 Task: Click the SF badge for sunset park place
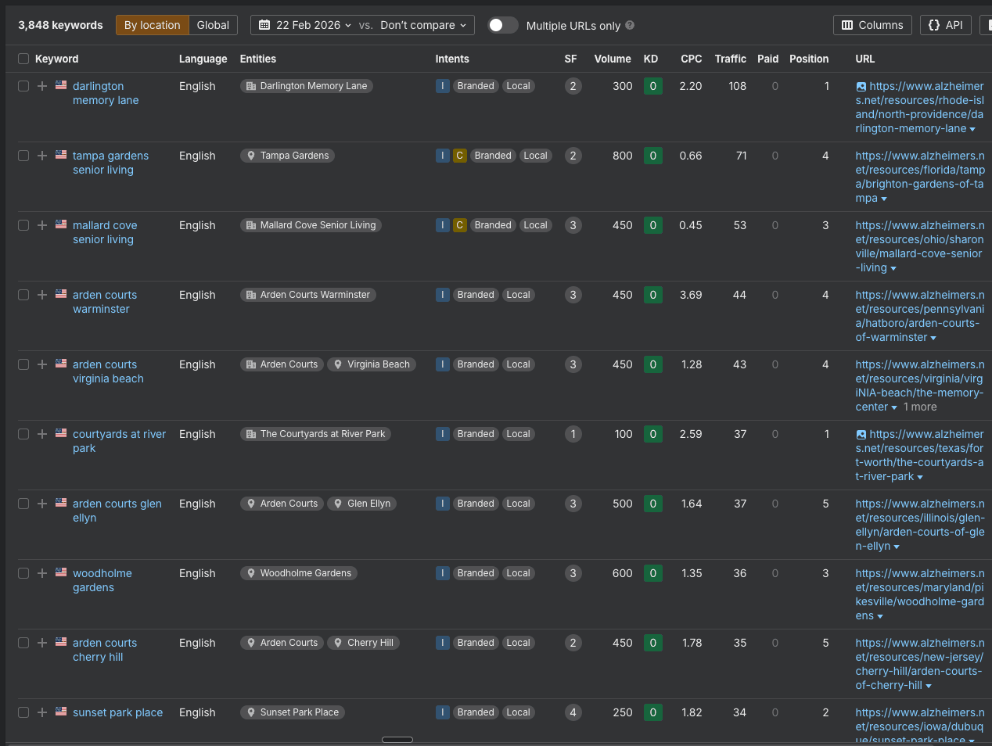pyautogui.click(x=573, y=712)
